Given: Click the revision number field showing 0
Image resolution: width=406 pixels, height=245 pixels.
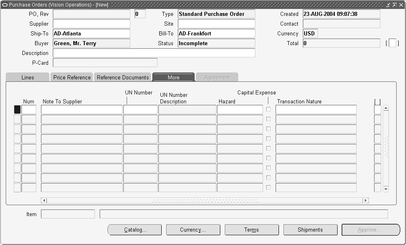Looking at the screenshot, I should point(140,14).
